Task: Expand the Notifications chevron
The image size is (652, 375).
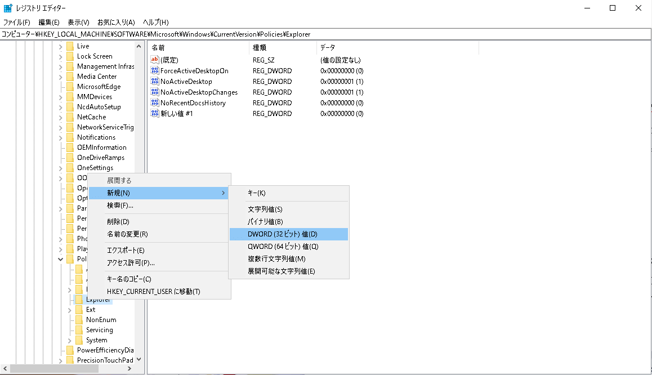Action: 61,137
